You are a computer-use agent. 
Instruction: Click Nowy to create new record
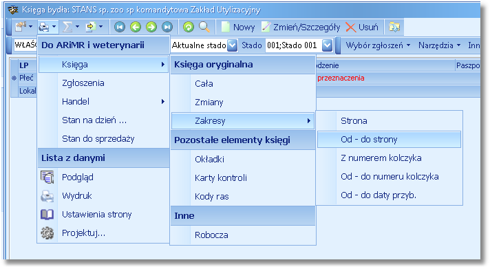(x=238, y=28)
